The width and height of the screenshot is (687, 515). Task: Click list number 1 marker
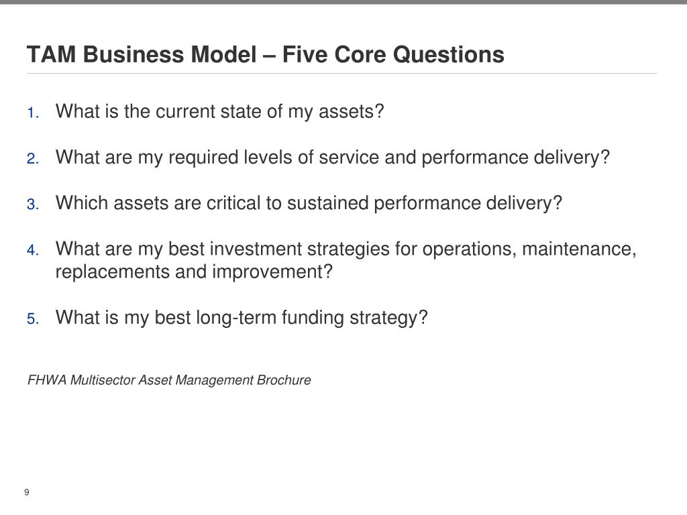click(33, 113)
